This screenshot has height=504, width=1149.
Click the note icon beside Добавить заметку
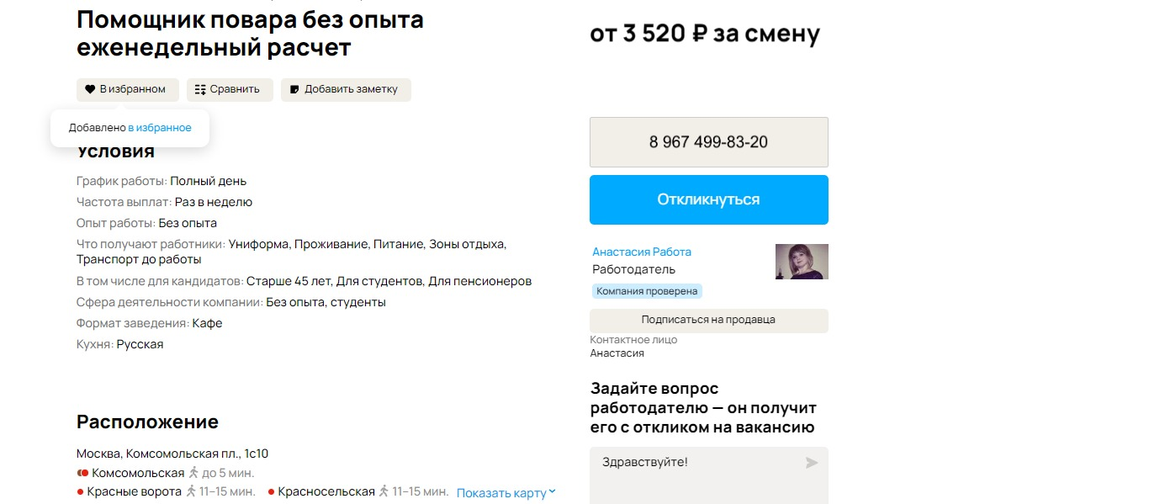coord(294,89)
